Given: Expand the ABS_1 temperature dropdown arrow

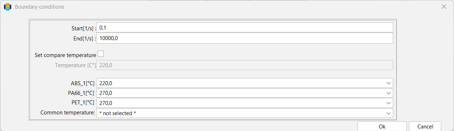Looking at the screenshot, I should tap(389, 83).
